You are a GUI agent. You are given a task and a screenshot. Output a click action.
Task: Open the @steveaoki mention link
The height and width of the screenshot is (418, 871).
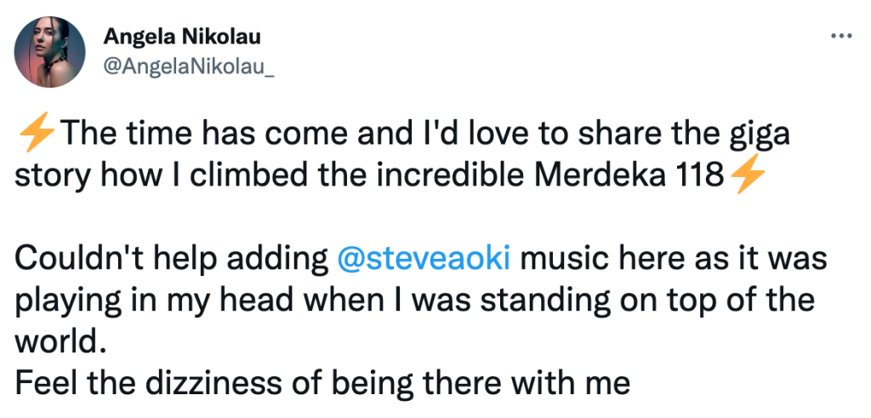point(424,259)
